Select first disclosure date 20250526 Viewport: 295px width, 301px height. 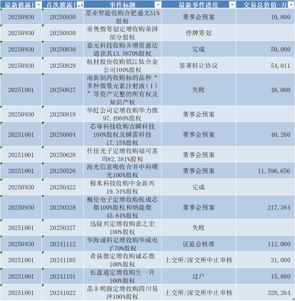coord(62,171)
